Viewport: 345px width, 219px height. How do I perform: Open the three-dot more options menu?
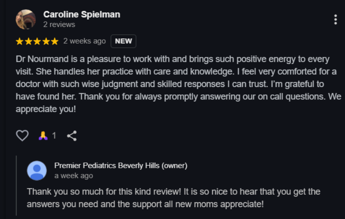point(335,20)
